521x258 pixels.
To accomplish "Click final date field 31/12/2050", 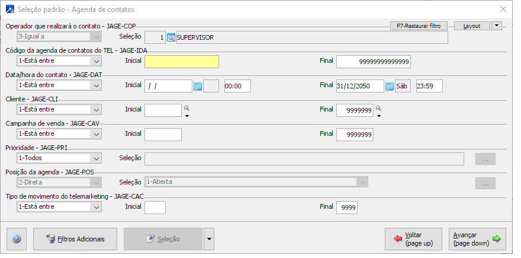I will click(x=360, y=86).
